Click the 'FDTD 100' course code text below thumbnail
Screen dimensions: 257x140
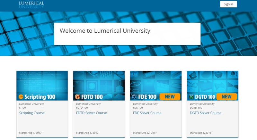point(82,108)
